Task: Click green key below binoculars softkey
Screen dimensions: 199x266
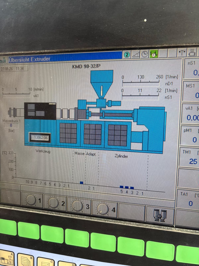Action: click(x=160, y=251)
